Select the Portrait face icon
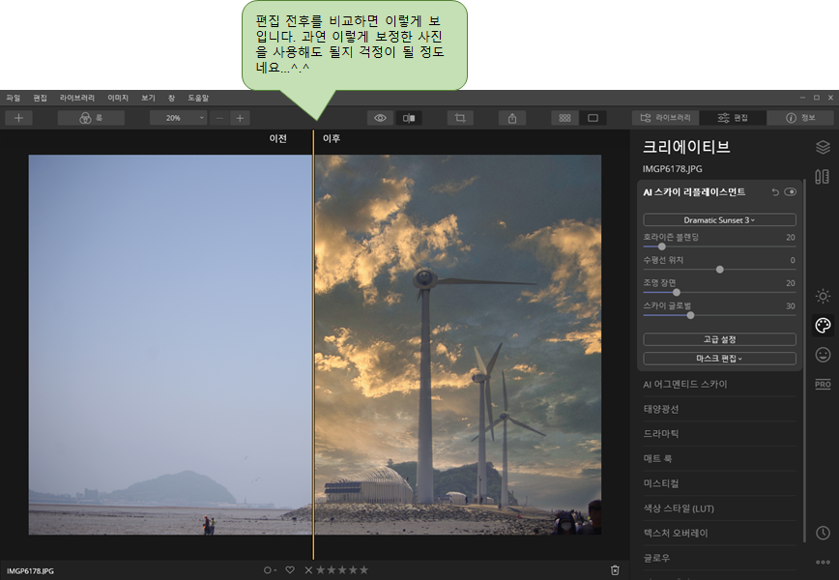 (x=823, y=354)
